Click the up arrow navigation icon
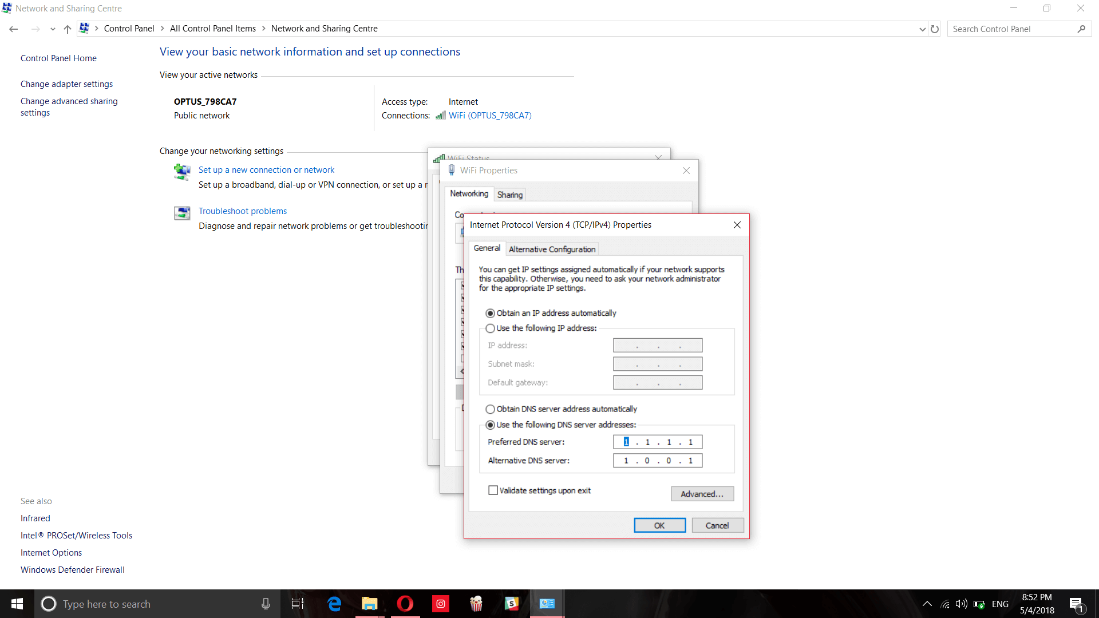 68,29
